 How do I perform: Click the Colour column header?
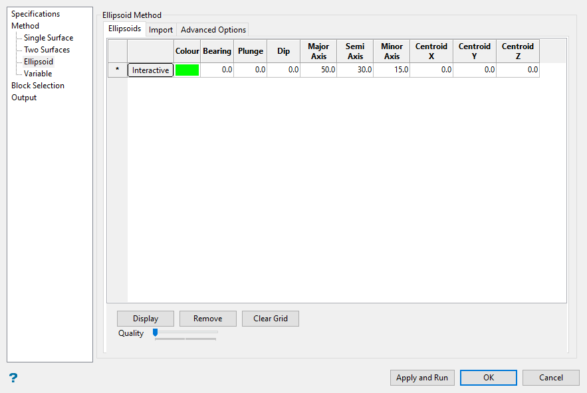187,51
